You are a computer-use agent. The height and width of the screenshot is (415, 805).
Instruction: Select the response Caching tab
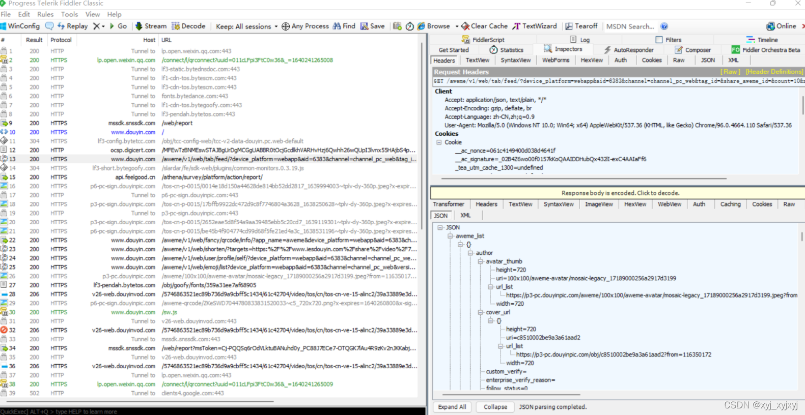click(x=730, y=204)
